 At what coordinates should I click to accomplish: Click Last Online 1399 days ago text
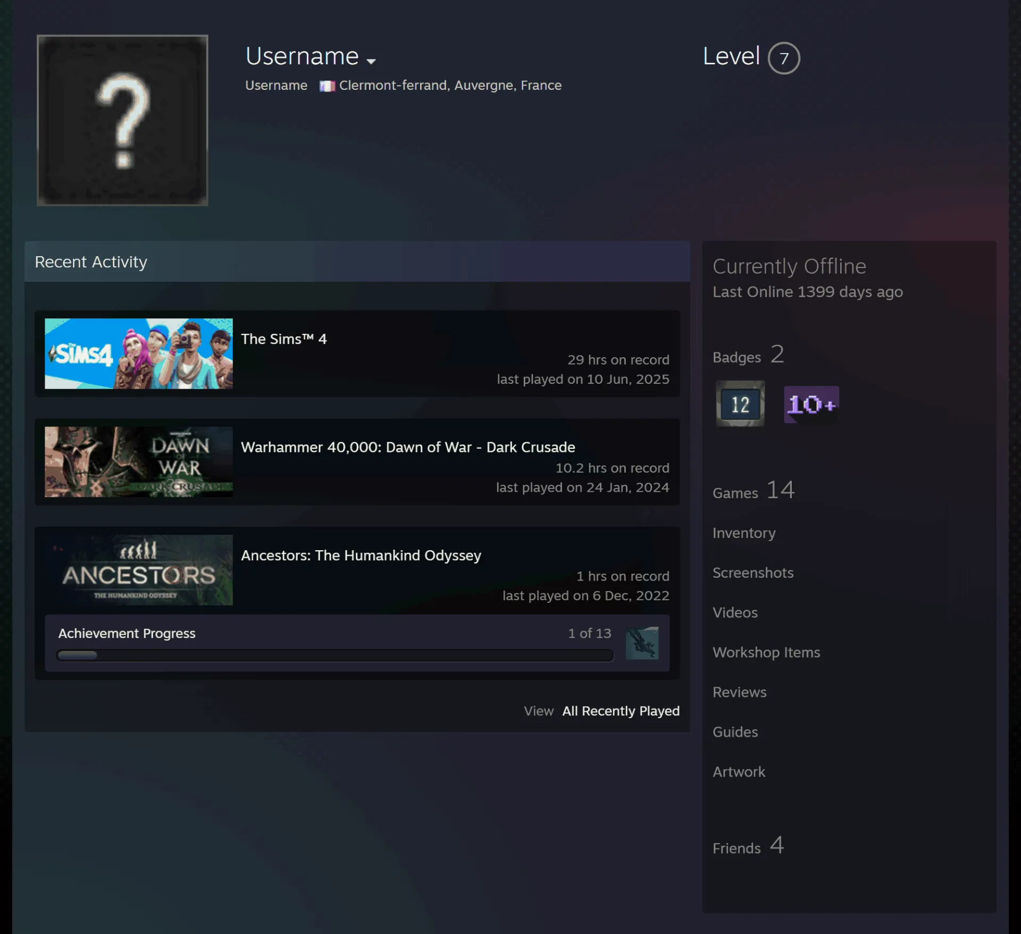tap(807, 292)
